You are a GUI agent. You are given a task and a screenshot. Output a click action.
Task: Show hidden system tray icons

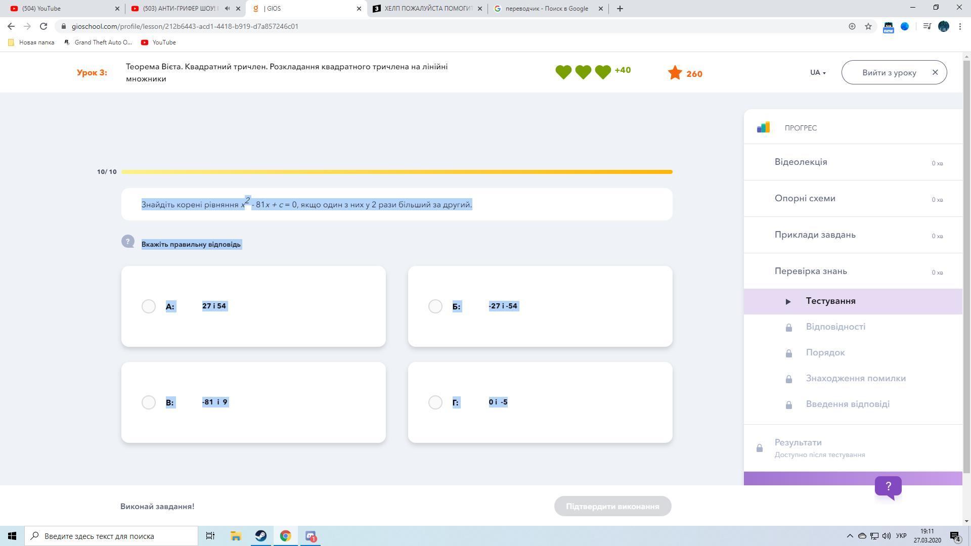pyautogui.click(x=850, y=536)
